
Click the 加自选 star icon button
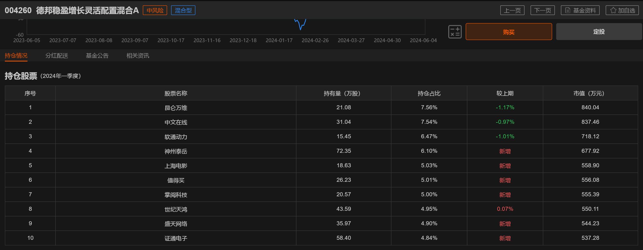click(622, 10)
